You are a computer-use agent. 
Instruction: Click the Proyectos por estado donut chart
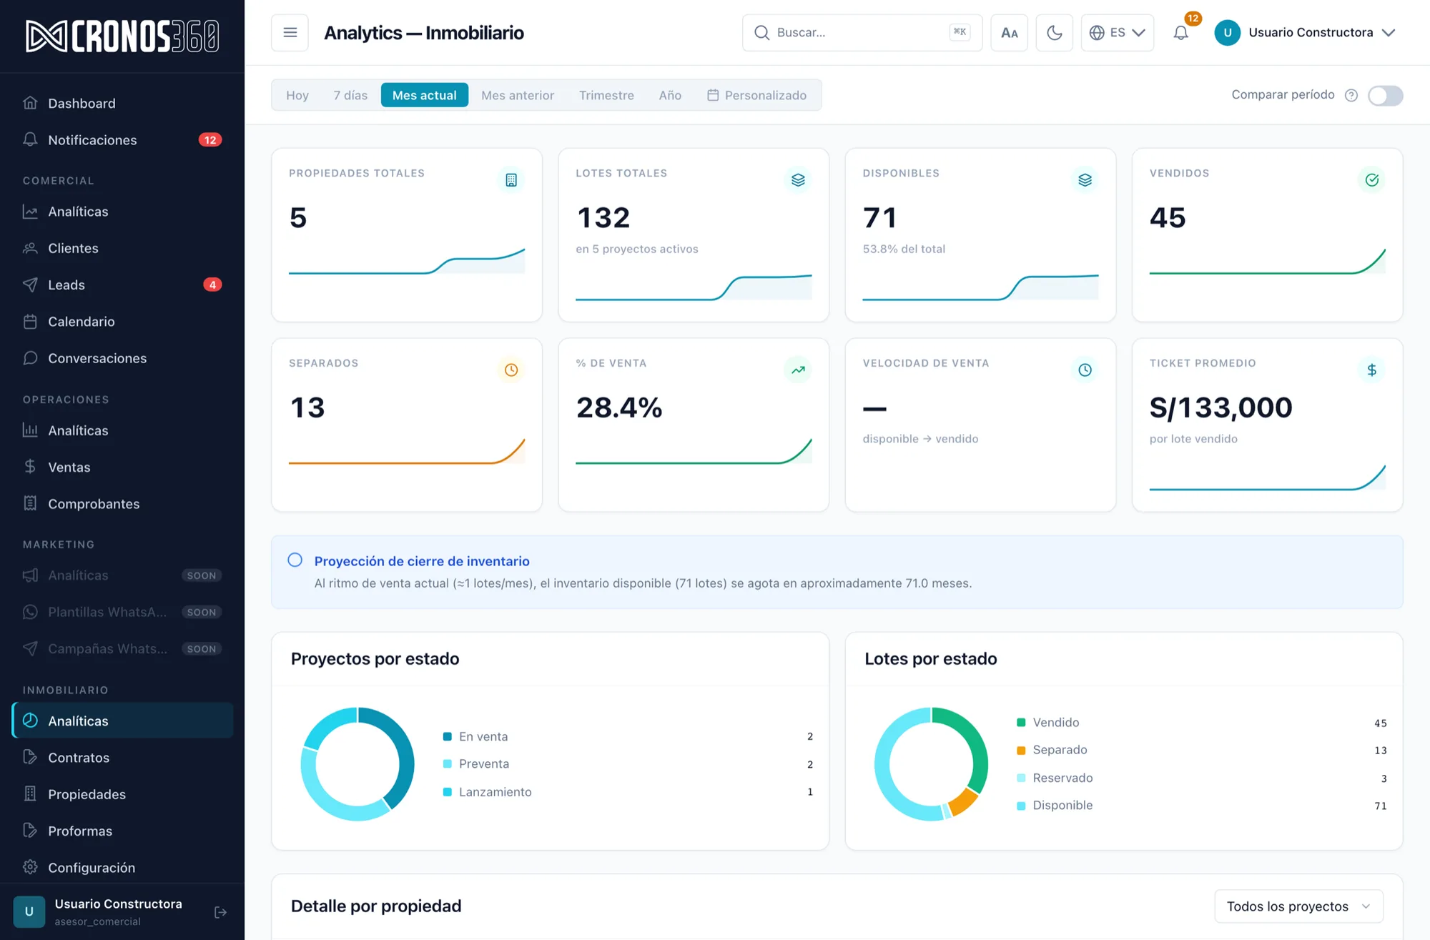pyautogui.click(x=357, y=764)
